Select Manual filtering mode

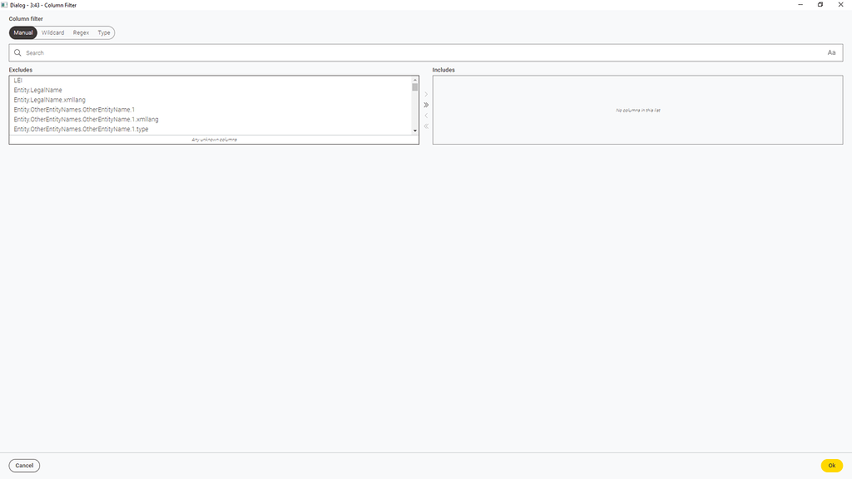point(22,32)
